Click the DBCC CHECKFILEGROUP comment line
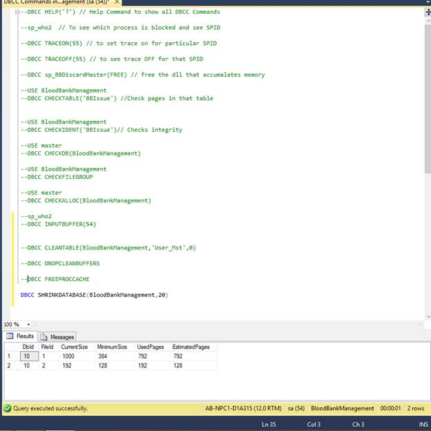 click(x=57, y=177)
